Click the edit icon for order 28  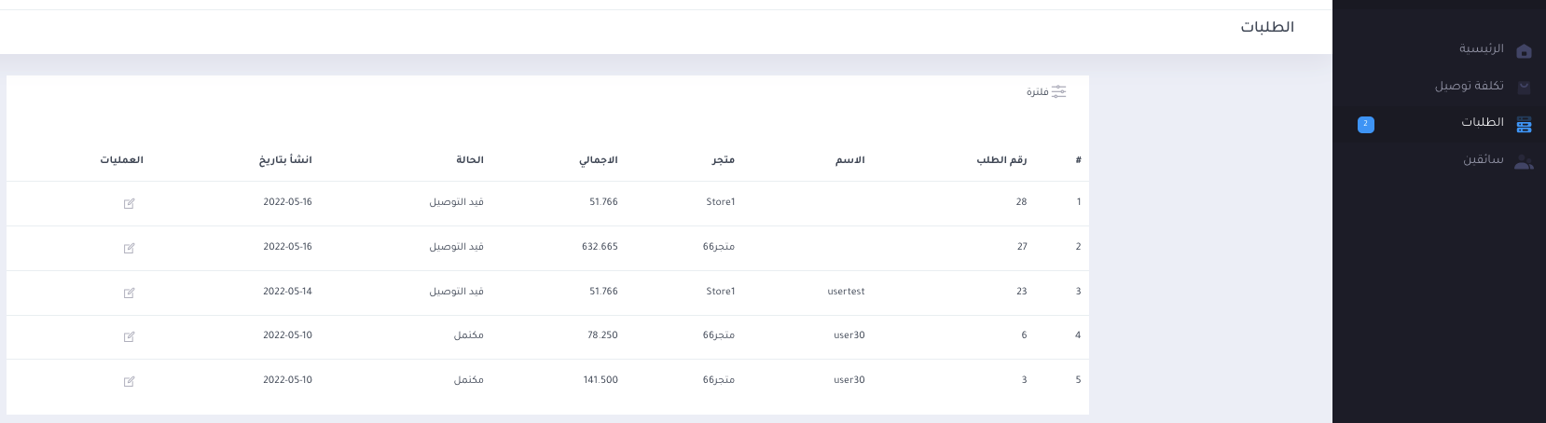pos(130,203)
